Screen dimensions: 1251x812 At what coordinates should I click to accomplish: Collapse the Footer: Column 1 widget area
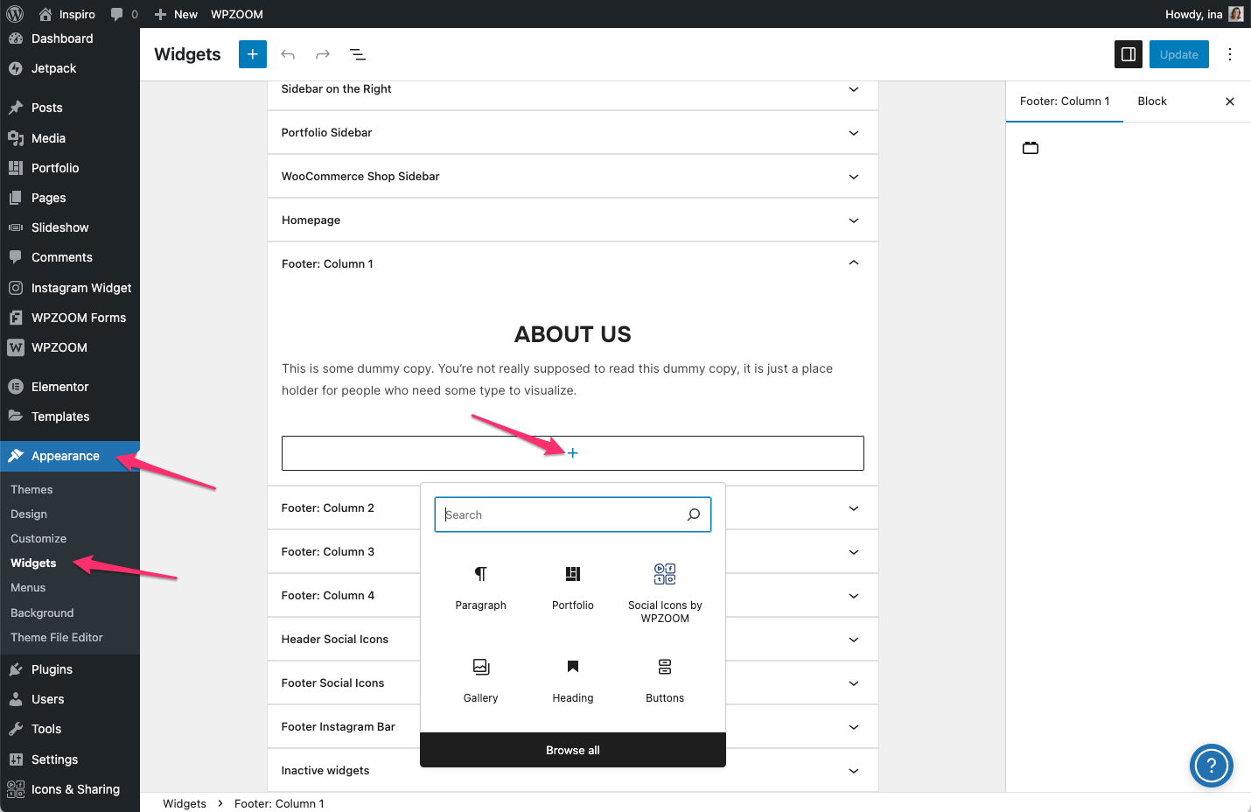tap(854, 263)
